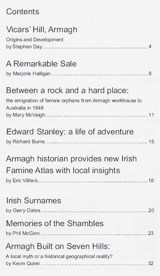Click by Richard Burns entry
The width and height of the screenshot is (160, 276).
point(25,142)
